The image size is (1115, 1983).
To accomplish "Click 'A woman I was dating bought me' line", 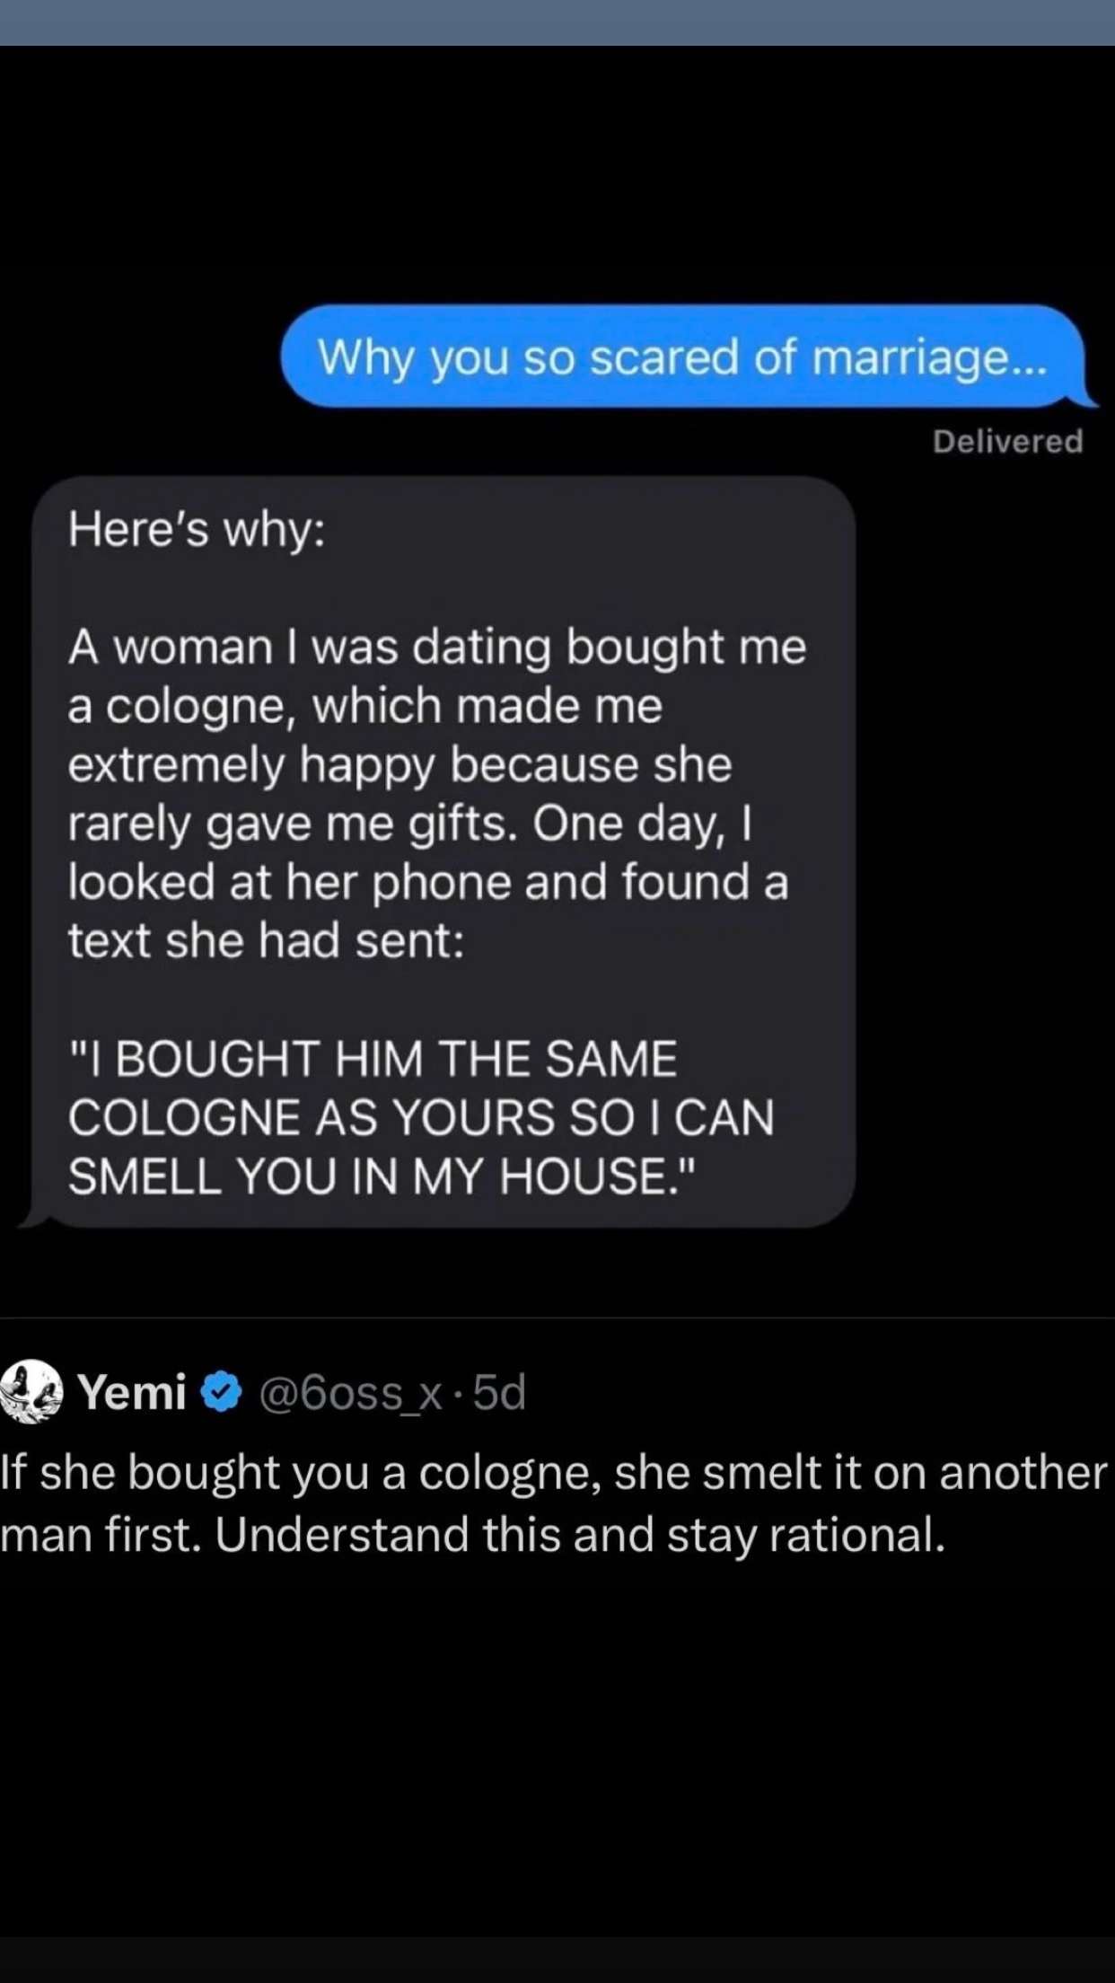I will point(436,647).
